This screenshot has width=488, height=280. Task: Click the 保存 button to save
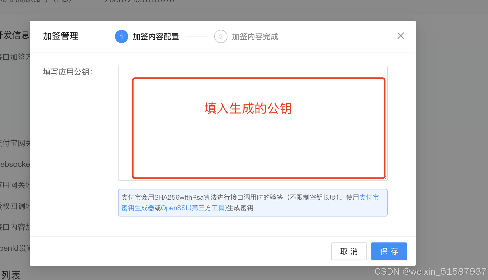click(389, 251)
